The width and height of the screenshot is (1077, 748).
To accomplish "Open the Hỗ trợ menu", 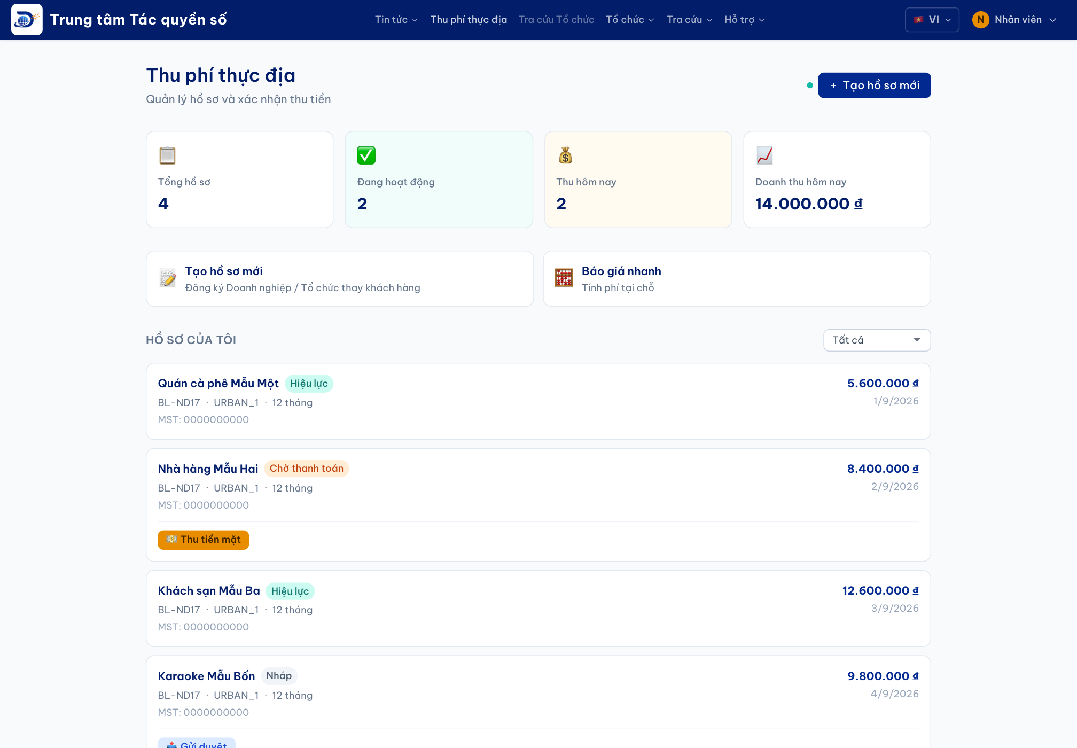I will (745, 20).
